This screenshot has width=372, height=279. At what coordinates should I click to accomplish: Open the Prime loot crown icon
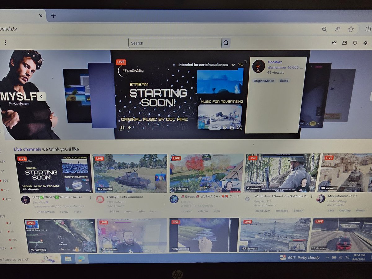tap(334, 43)
